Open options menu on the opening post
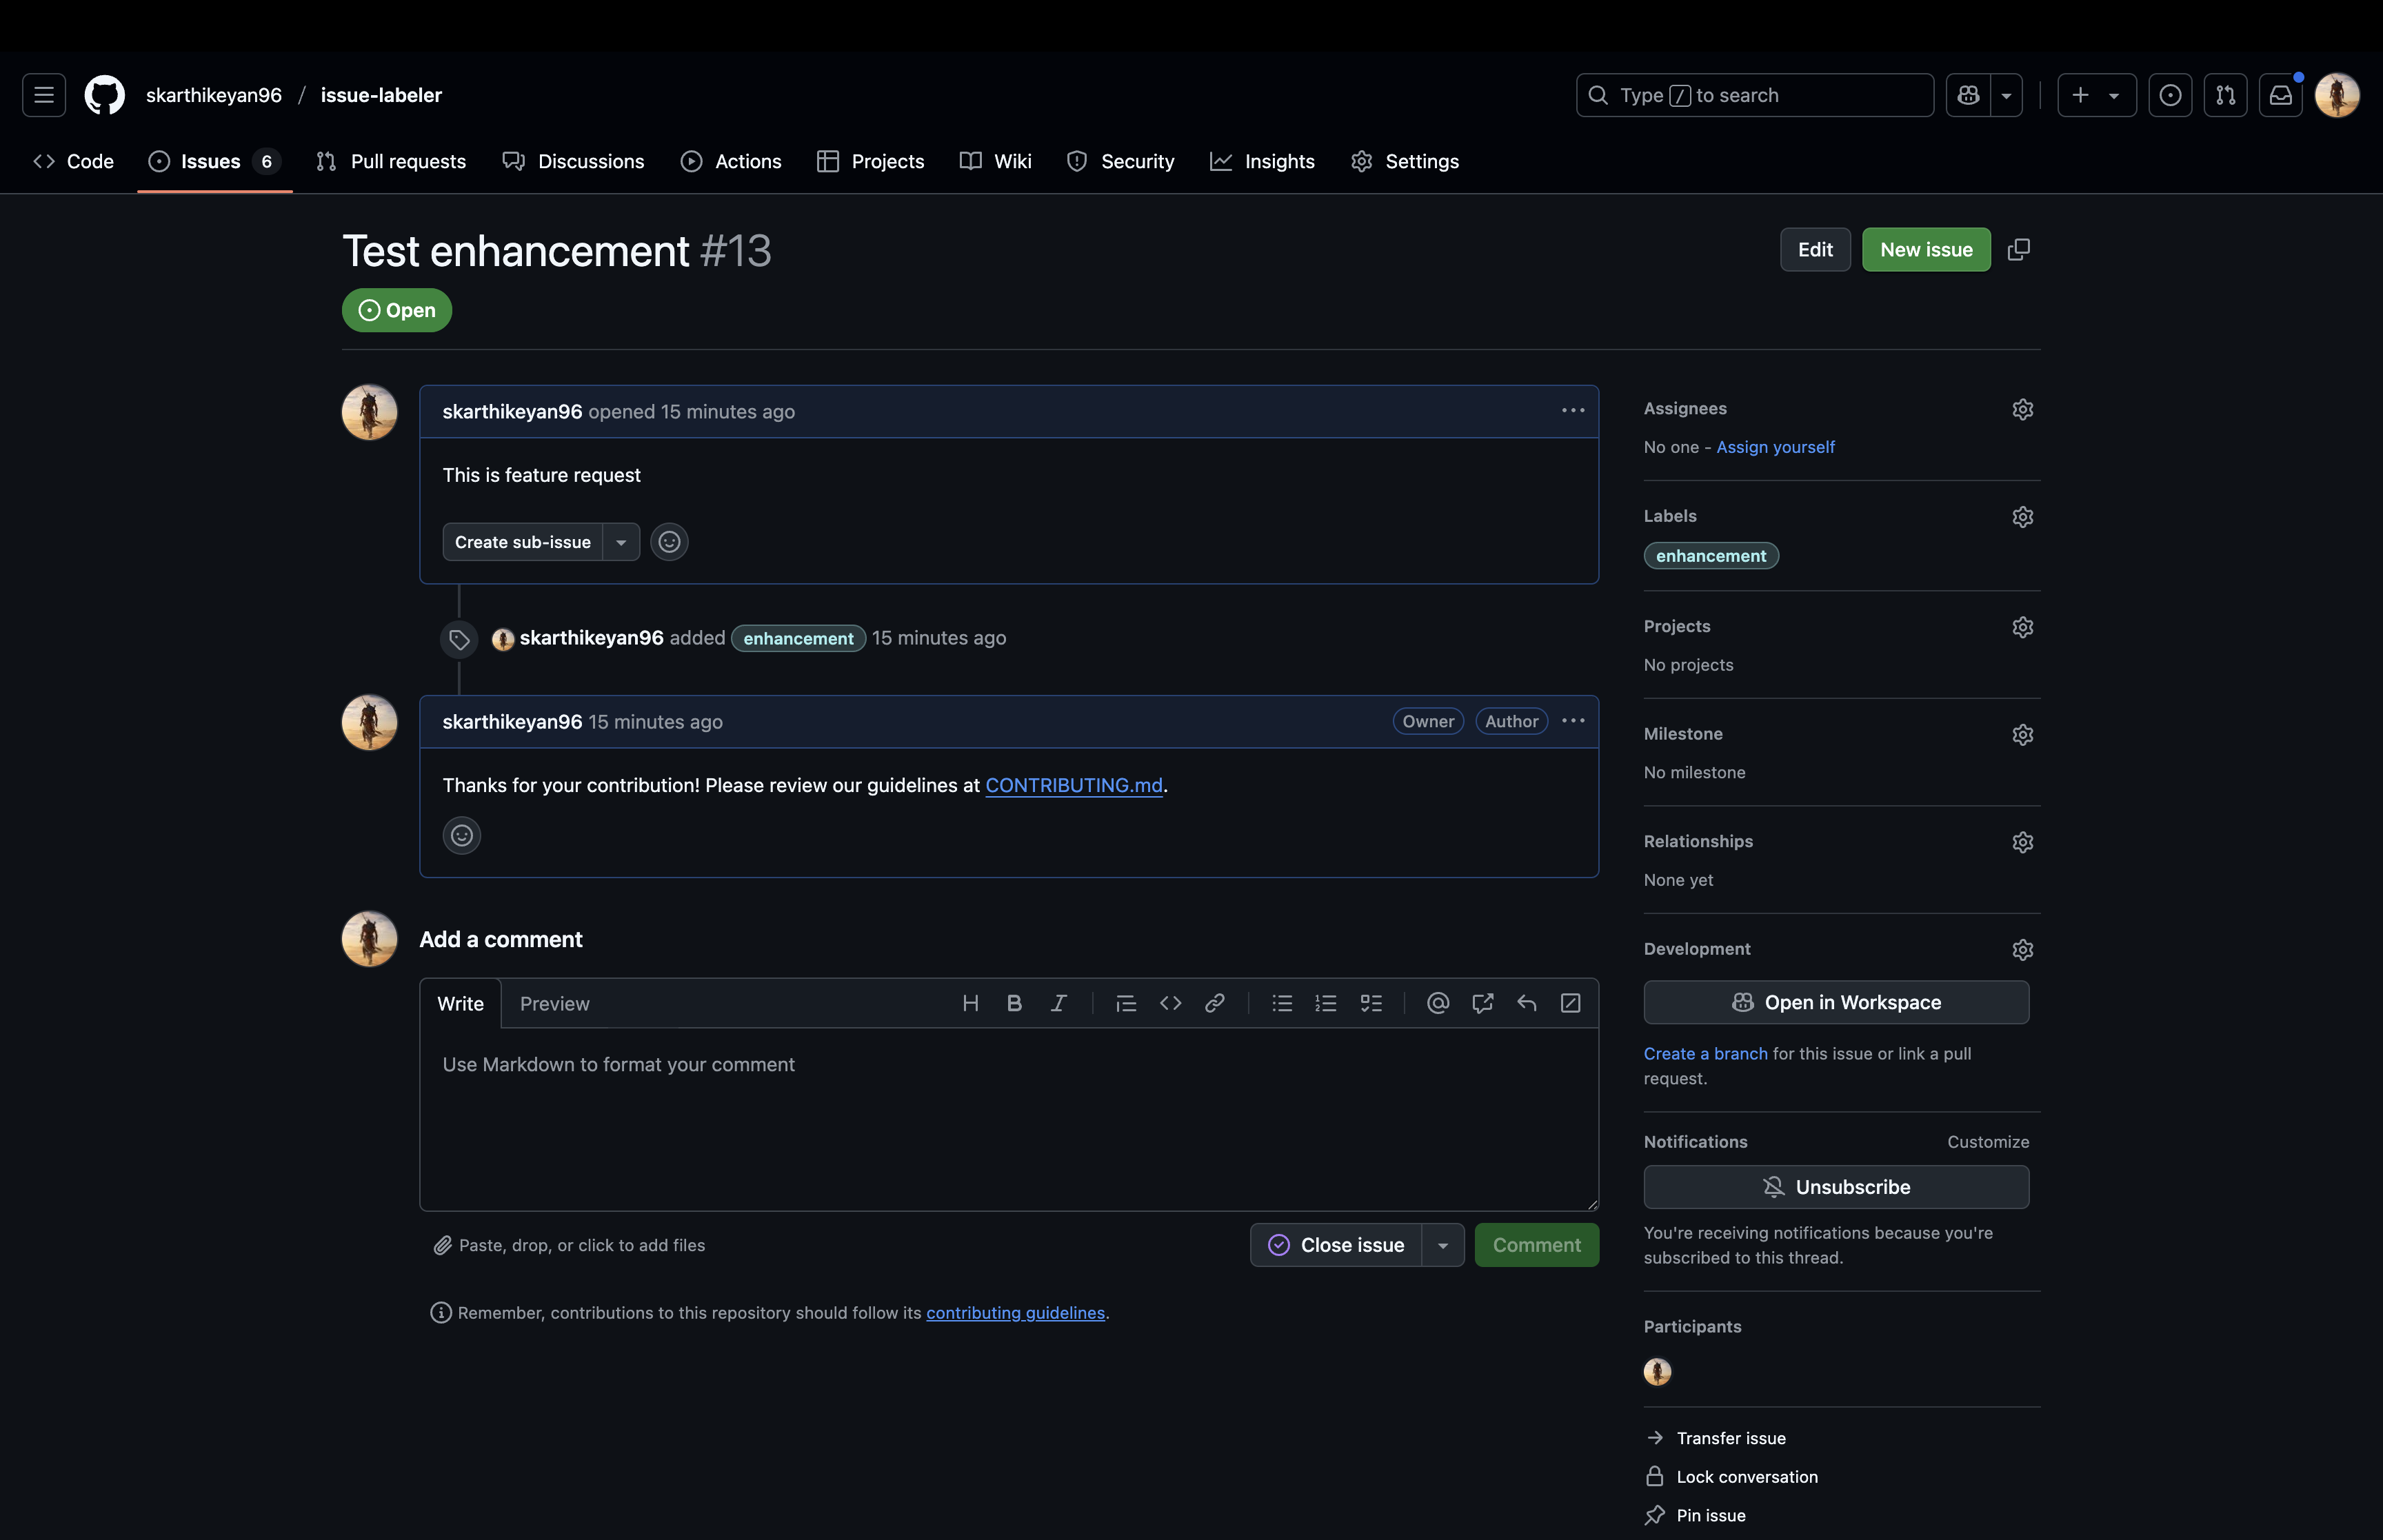The width and height of the screenshot is (2383, 1540). [x=1572, y=411]
